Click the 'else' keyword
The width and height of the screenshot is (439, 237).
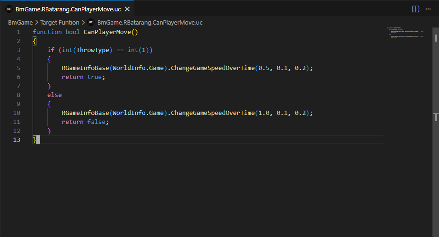54,95
